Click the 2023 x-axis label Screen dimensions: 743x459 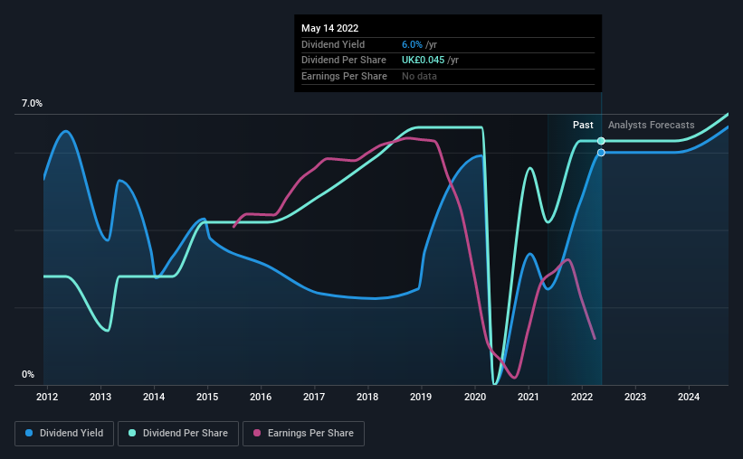635,397
